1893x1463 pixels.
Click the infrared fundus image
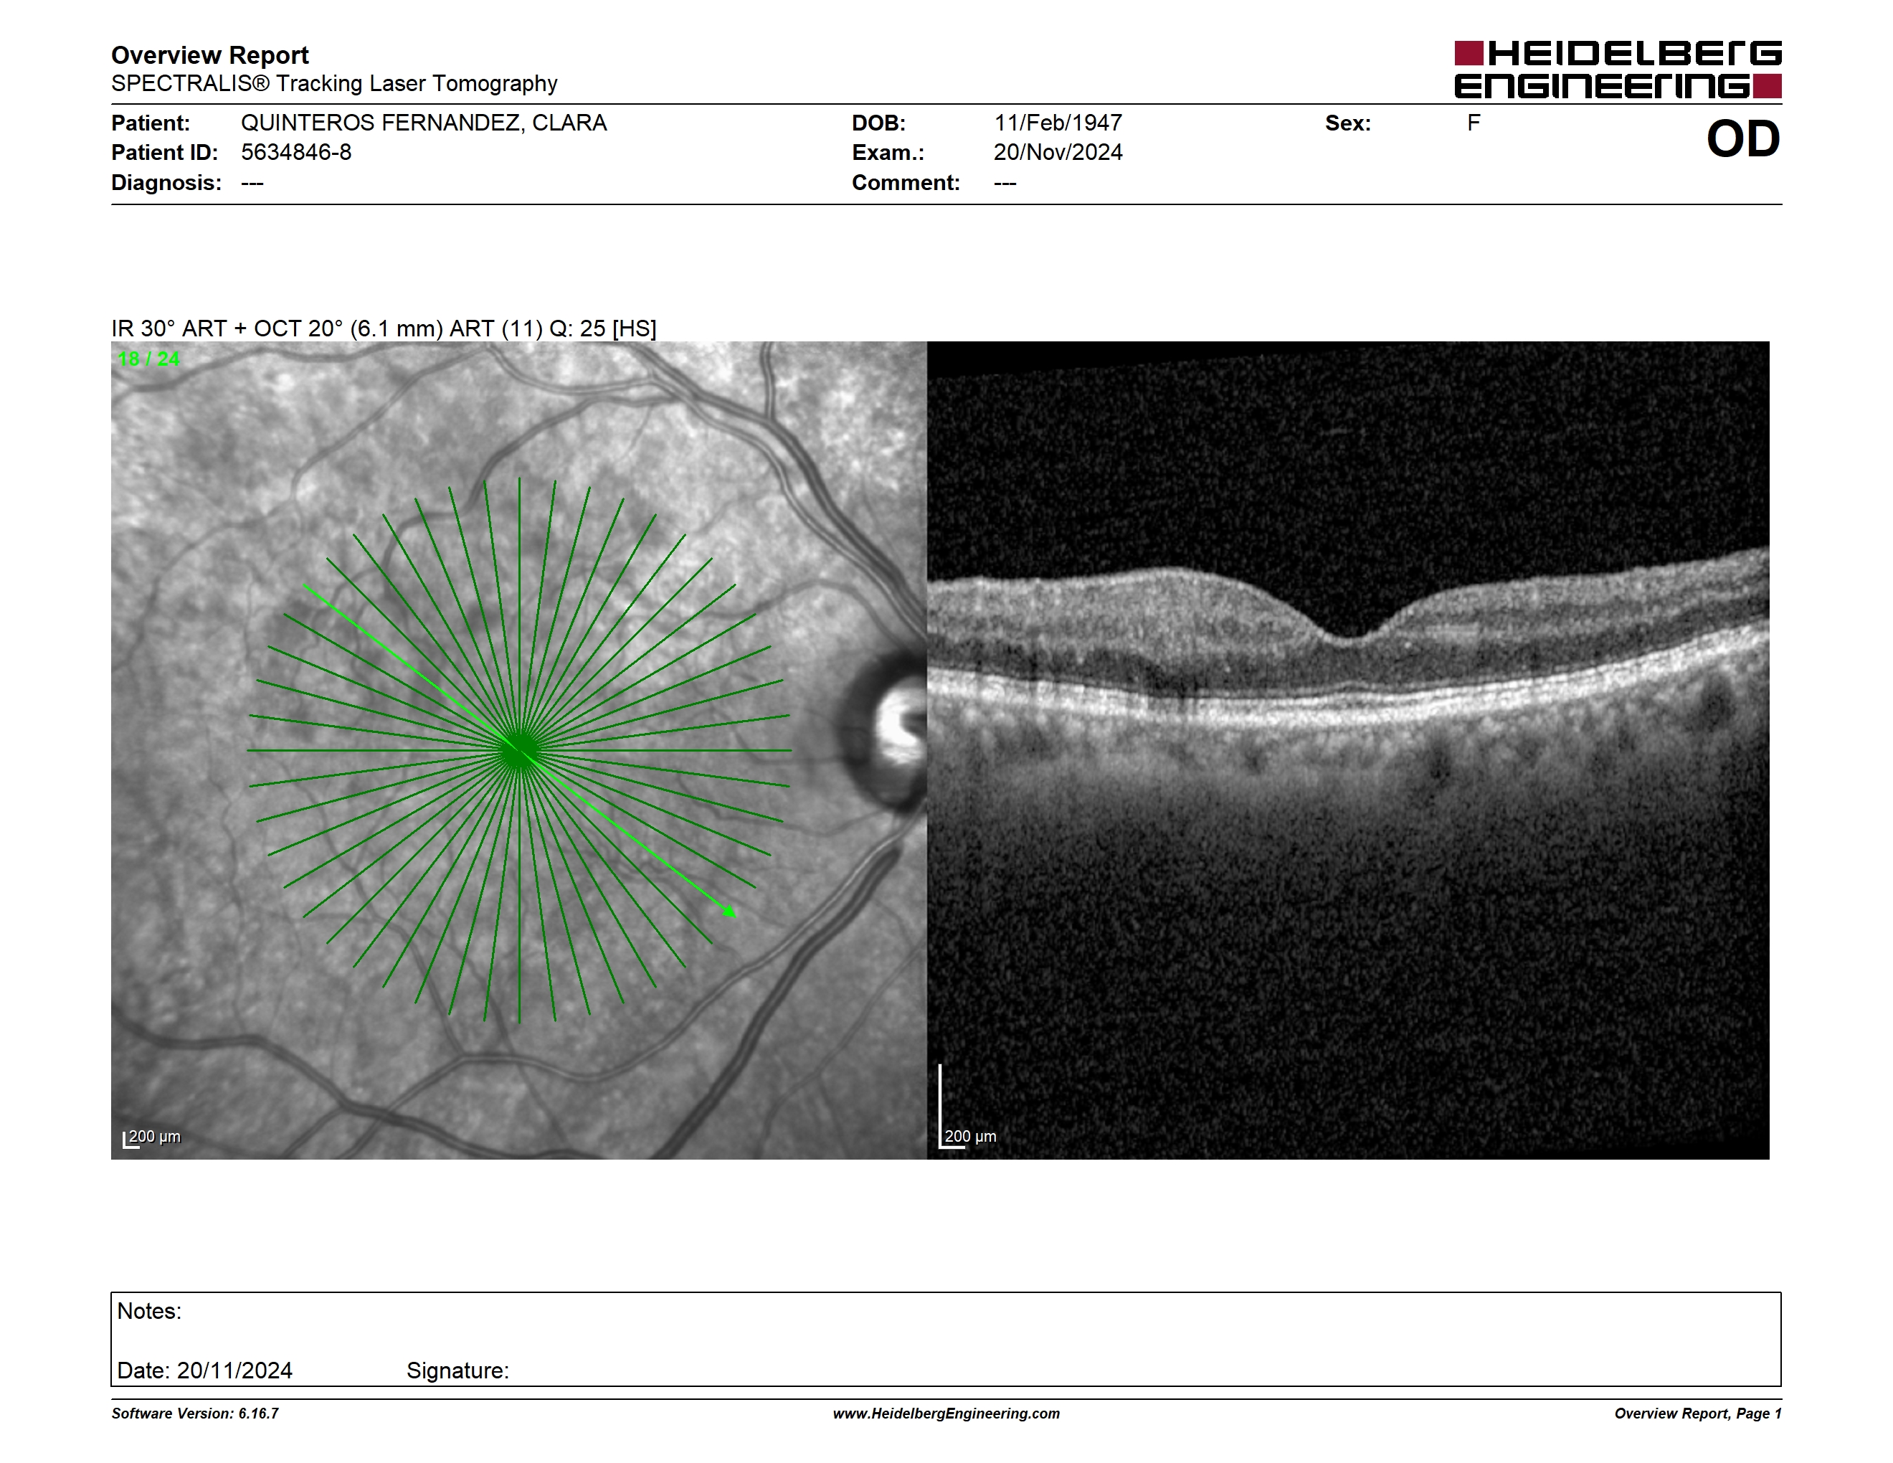518,749
